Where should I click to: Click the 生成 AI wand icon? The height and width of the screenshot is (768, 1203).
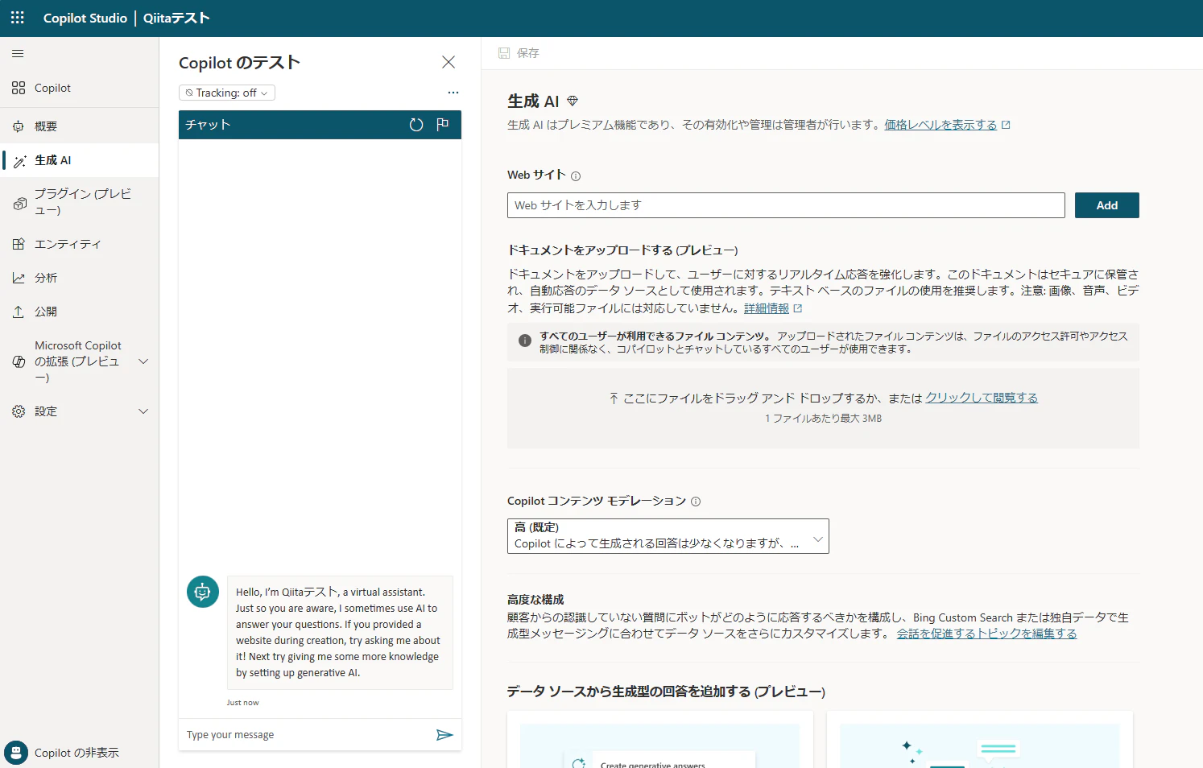click(20, 161)
